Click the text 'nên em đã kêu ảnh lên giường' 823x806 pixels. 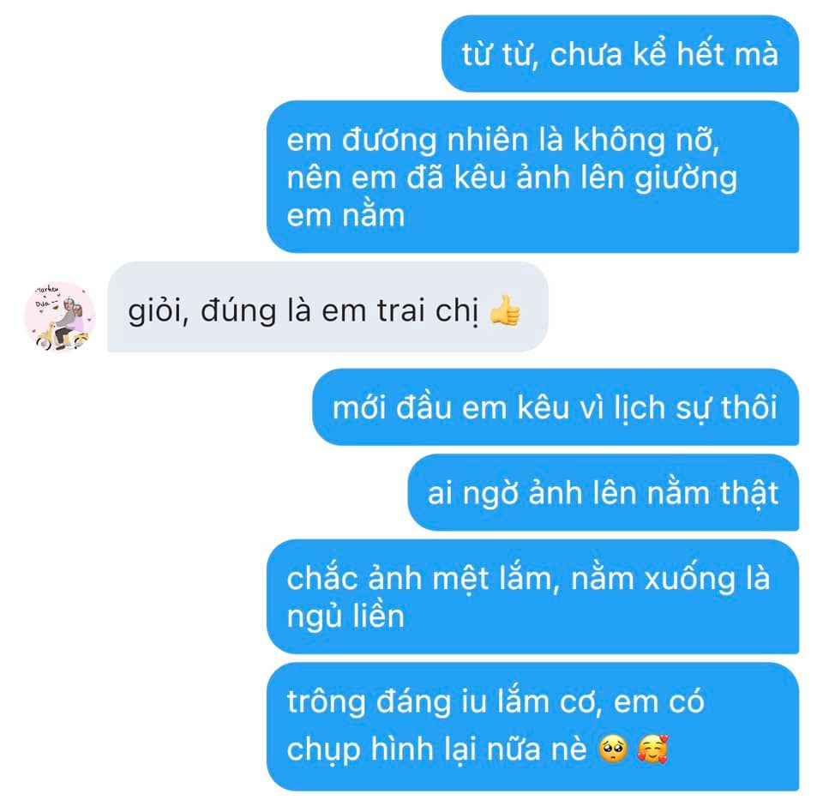[512, 178]
